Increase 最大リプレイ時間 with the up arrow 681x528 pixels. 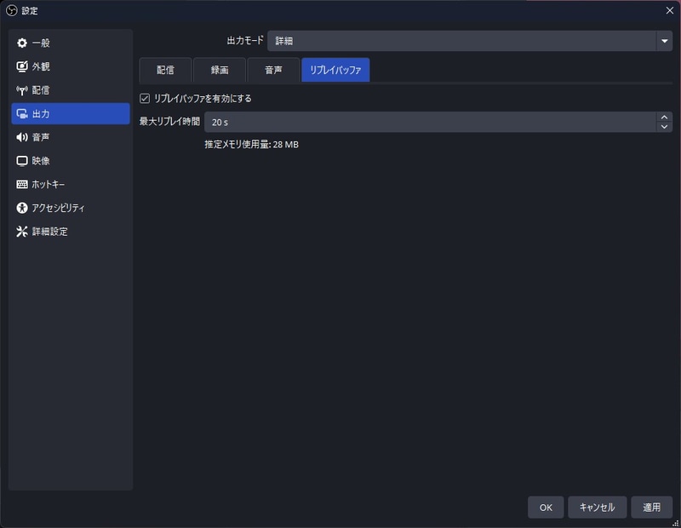coord(663,118)
